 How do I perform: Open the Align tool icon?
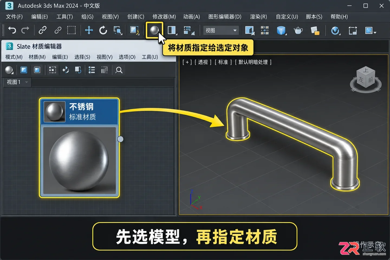(x=189, y=30)
